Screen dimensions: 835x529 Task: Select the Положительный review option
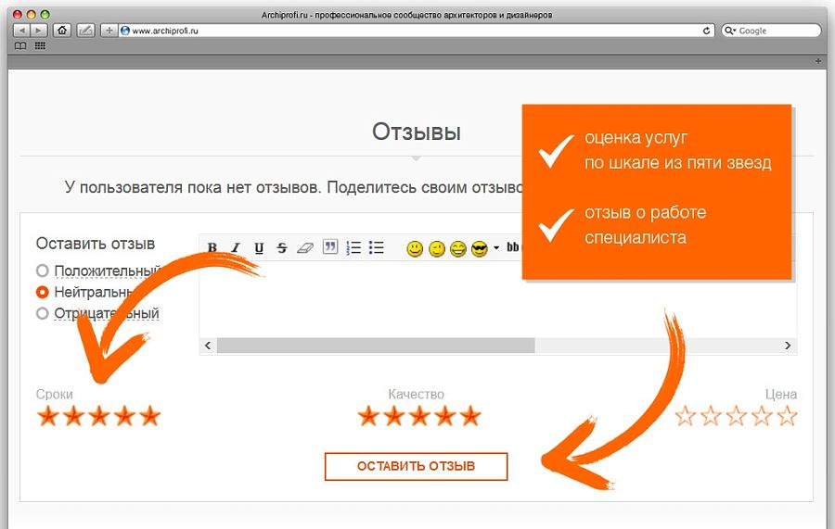tap(43, 271)
